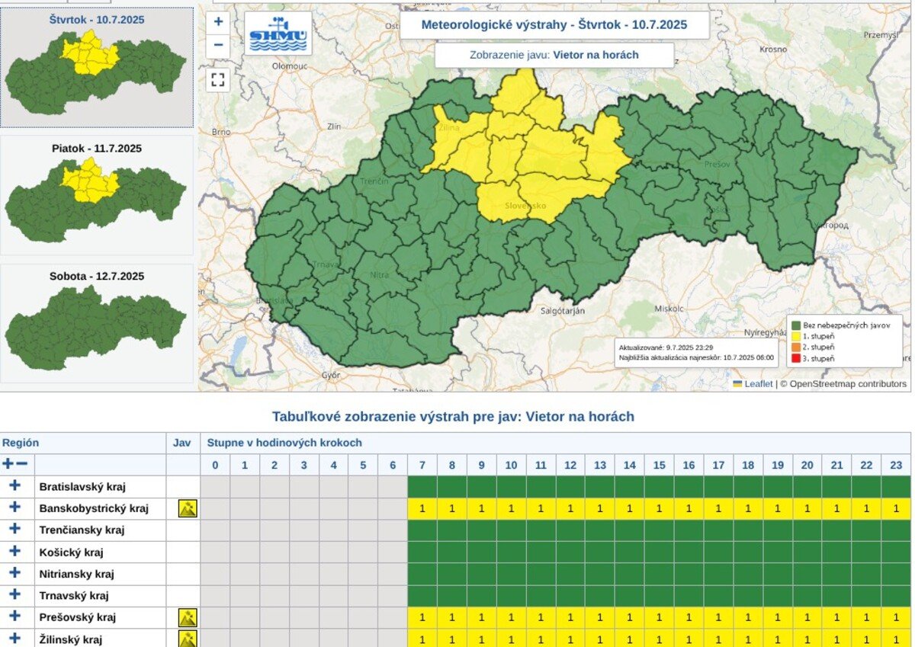Expand Prešovský kraj row

coord(14,617)
